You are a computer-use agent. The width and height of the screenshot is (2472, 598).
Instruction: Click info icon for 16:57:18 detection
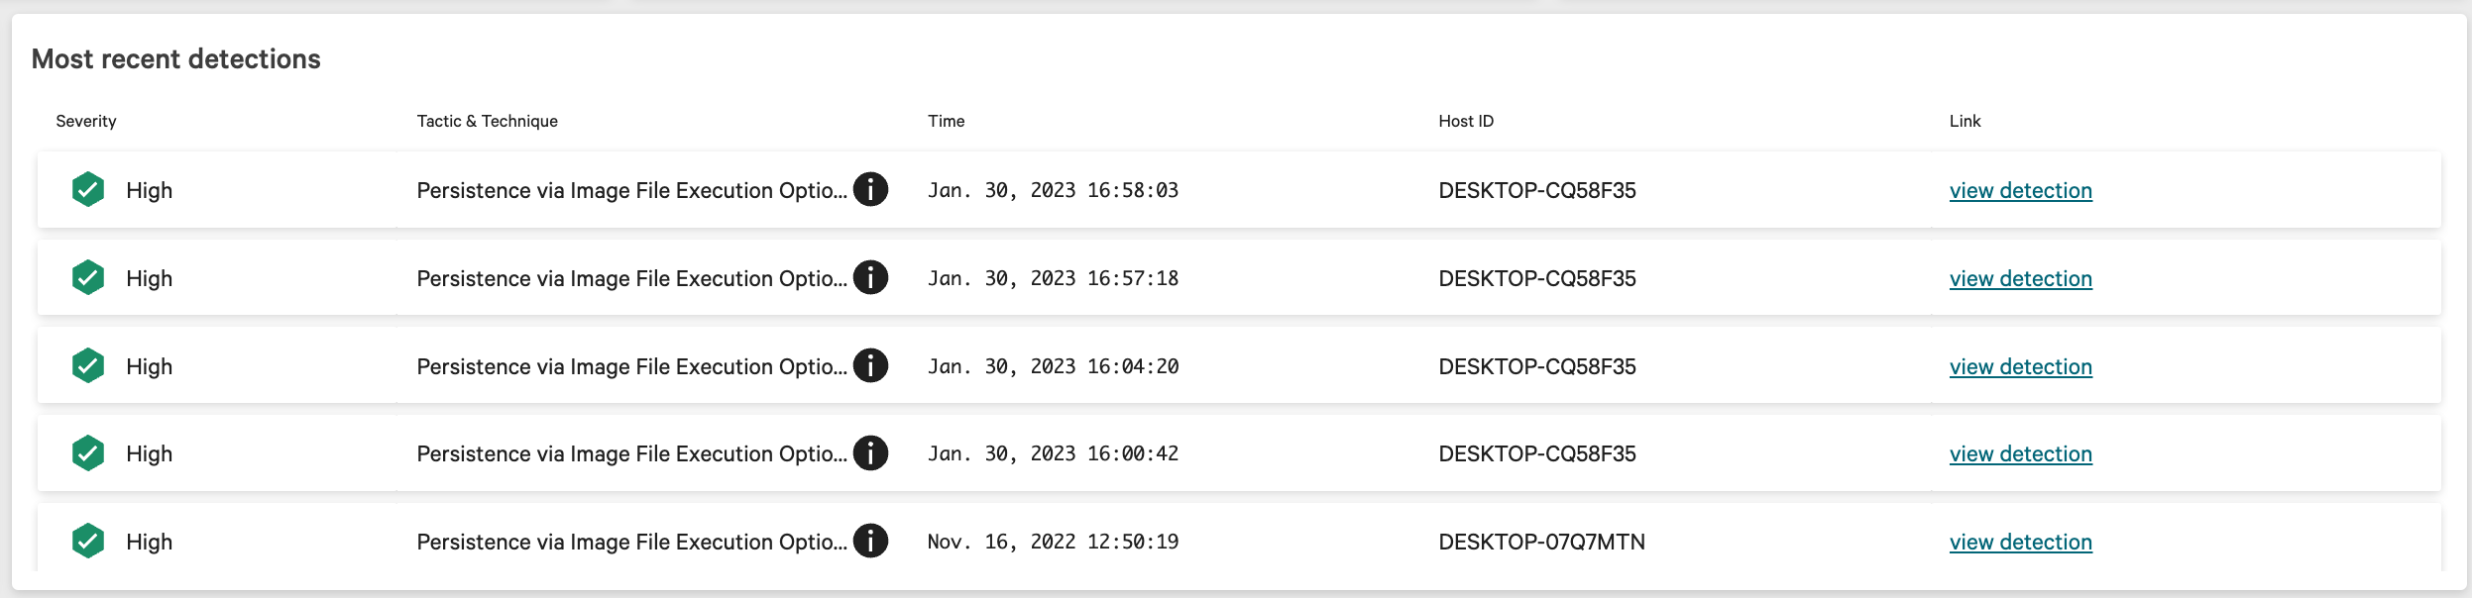pyautogui.click(x=870, y=277)
